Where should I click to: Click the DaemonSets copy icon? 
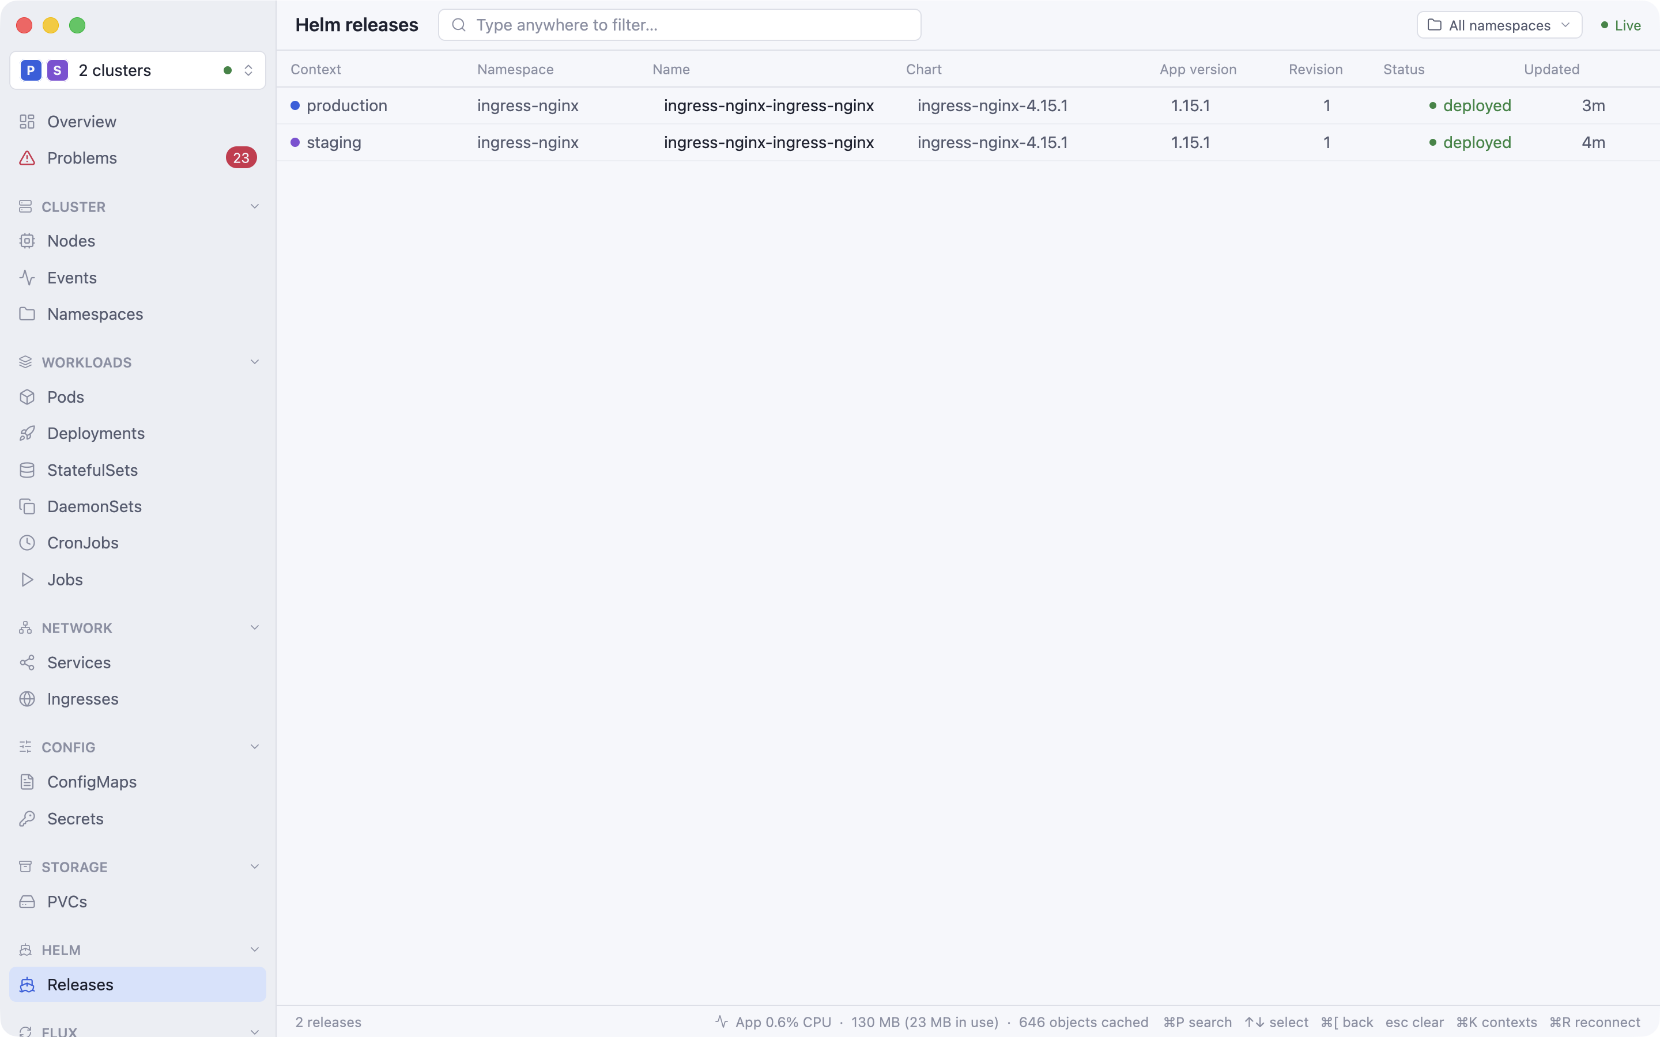point(27,507)
